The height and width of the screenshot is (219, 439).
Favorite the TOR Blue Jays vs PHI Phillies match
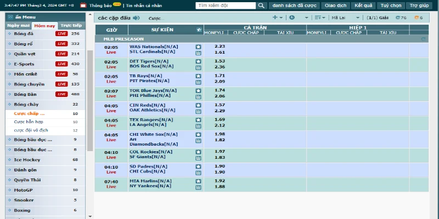198,91
